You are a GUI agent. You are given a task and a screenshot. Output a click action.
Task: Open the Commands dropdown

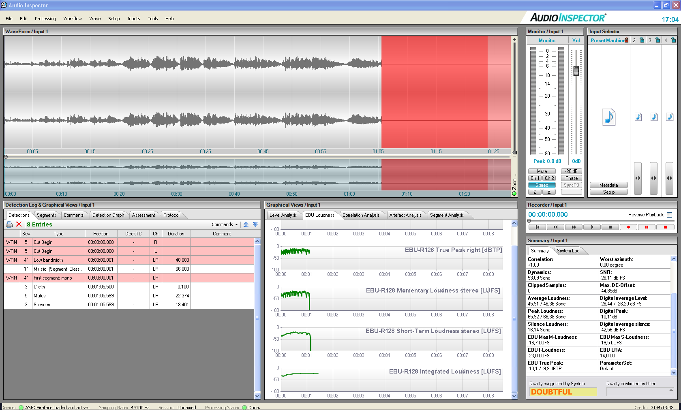[225, 224]
